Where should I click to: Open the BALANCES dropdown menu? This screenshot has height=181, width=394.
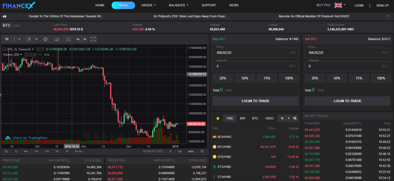(179, 5)
